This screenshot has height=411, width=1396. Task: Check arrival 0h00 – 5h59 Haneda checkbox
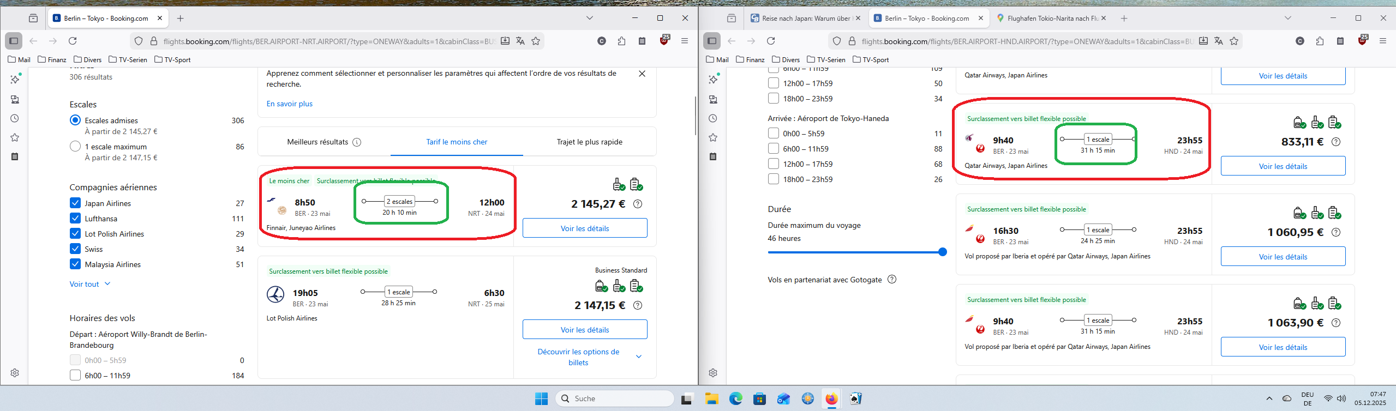click(x=774, y=134)
